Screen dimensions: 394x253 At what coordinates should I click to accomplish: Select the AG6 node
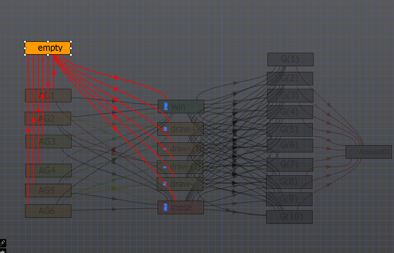point(48,211)
